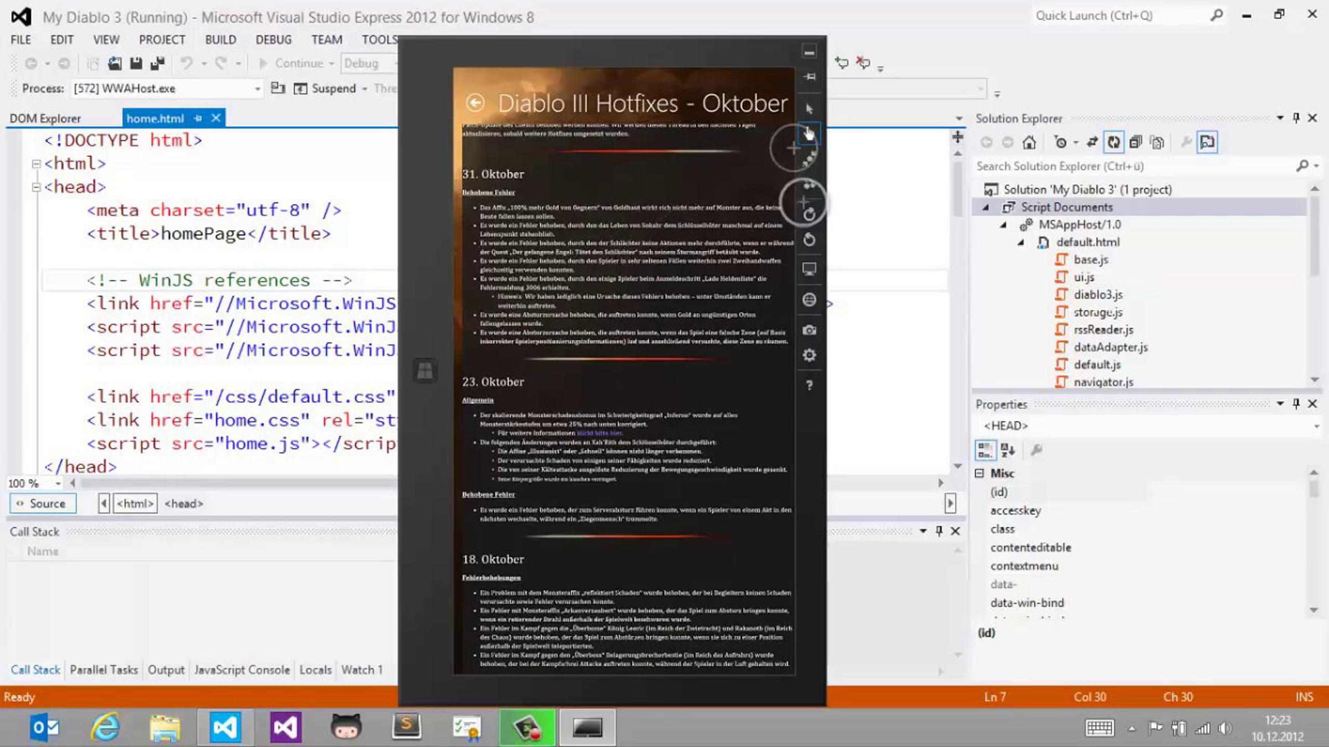1329x747 pixels.
Task: Click the Save All toolbar icon
Action: pos(157,64)
